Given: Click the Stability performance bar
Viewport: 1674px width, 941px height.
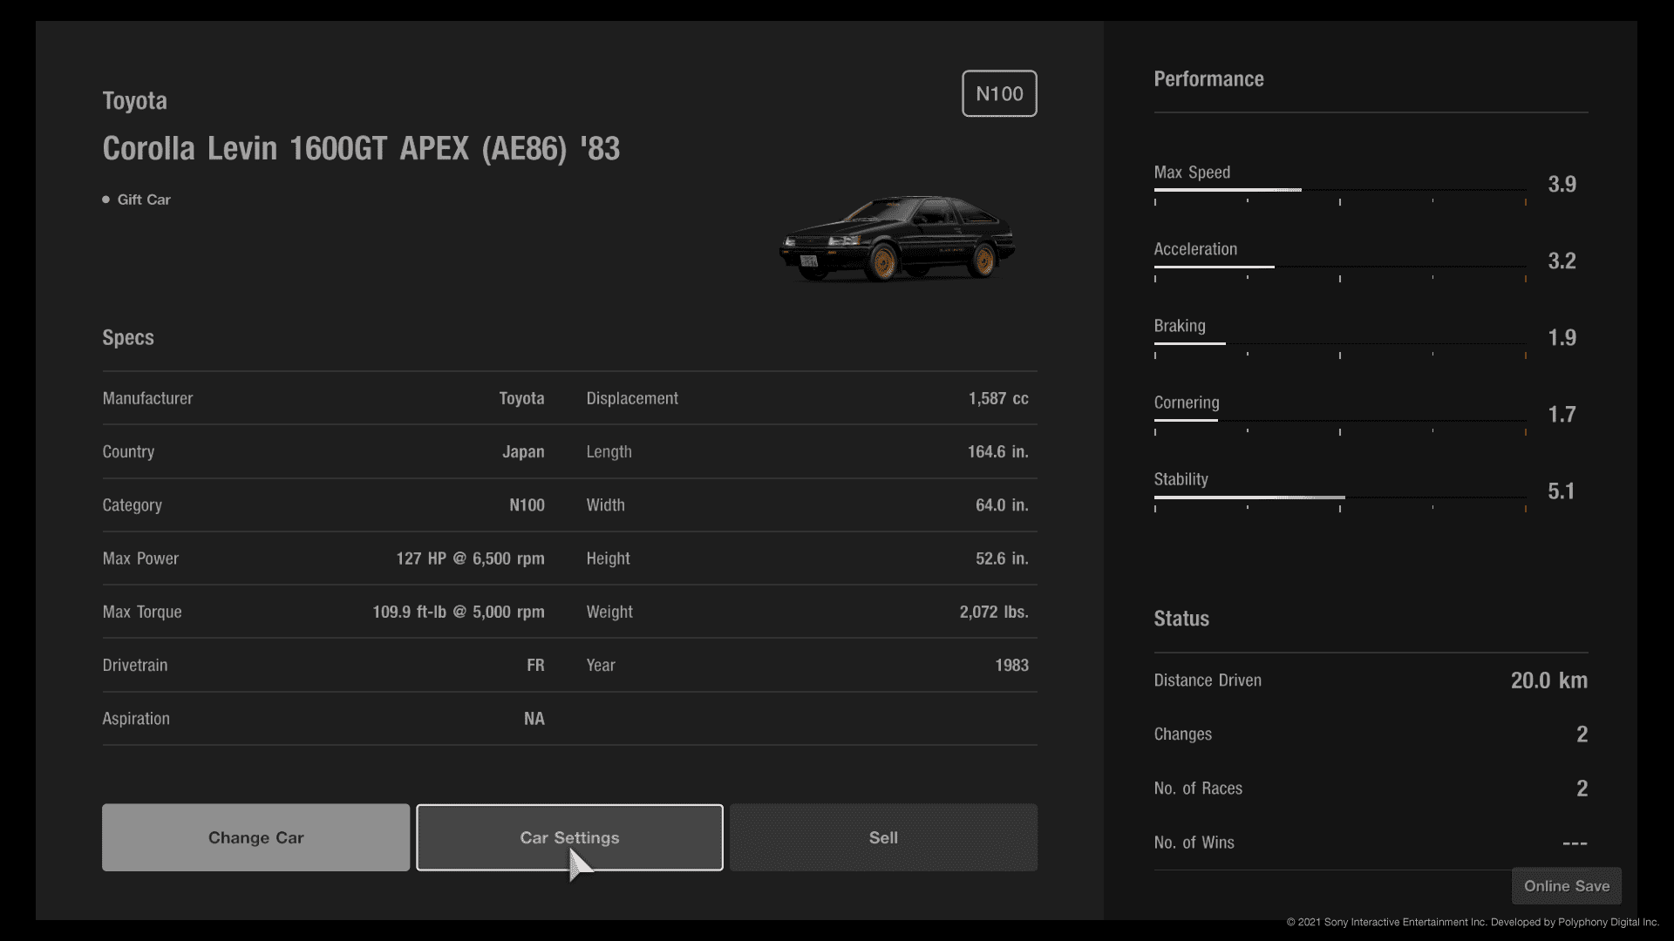Looking at the screenshot, I should pyautogui.click(x=1340, y=498).
